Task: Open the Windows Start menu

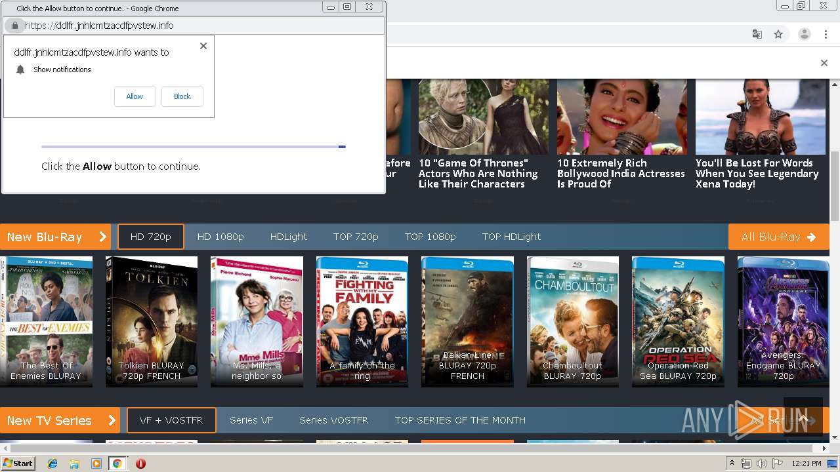Action: 18,463
